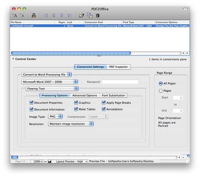
Task: Select the Pages radio button
Action: pos(161,91)
